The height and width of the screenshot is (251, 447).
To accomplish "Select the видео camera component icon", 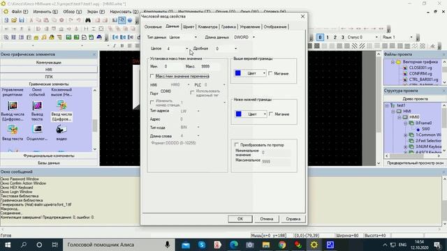I will (61, 130).
